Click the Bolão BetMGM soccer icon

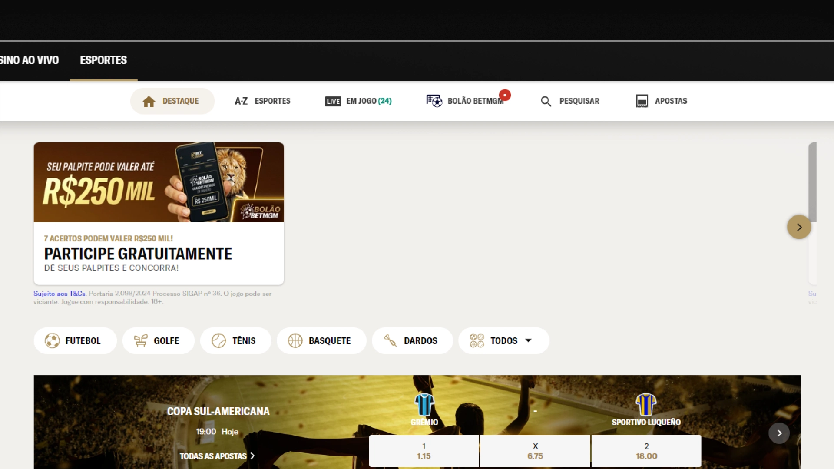point(434,101)
